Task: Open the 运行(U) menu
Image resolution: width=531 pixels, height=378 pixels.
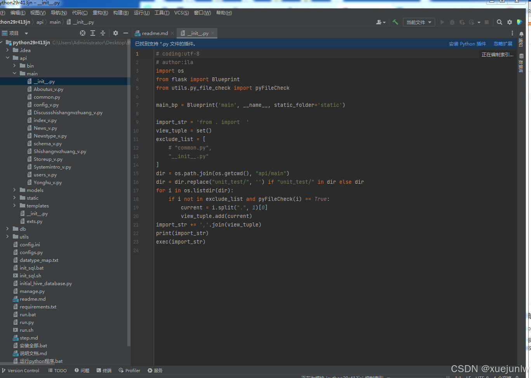Action: point(142,13)
